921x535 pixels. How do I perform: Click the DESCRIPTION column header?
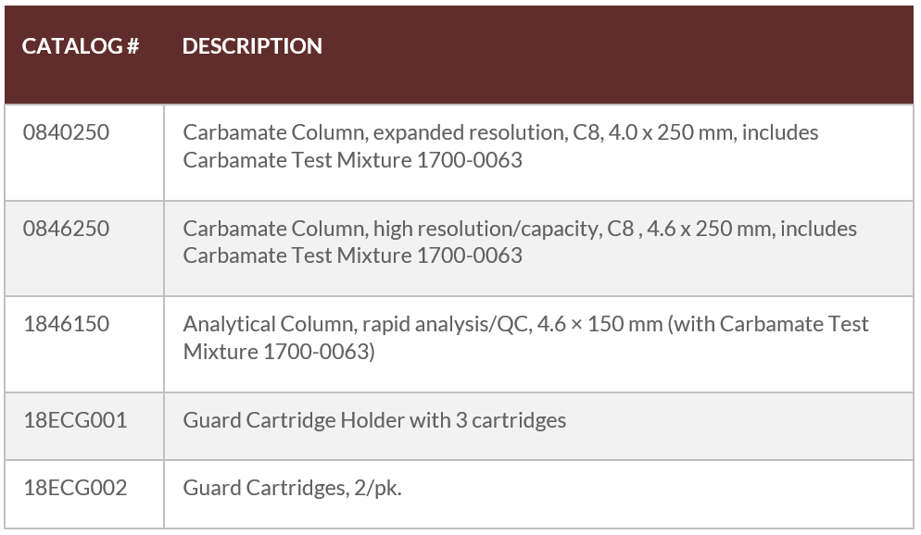pos(252,46)
